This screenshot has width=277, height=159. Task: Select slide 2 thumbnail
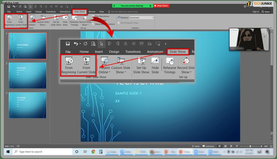[27, 76]
